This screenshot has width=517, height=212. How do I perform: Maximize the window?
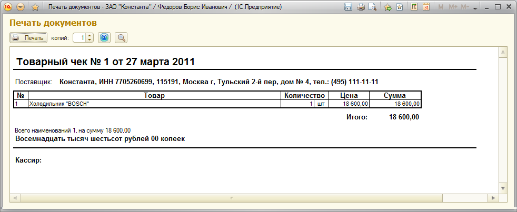(498, 7)
